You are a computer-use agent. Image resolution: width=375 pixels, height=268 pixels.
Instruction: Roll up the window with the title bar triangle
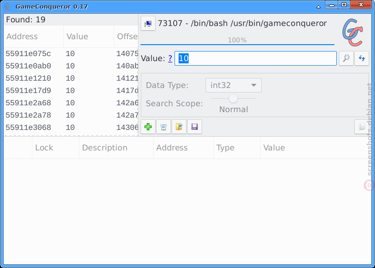click(318, 7)
